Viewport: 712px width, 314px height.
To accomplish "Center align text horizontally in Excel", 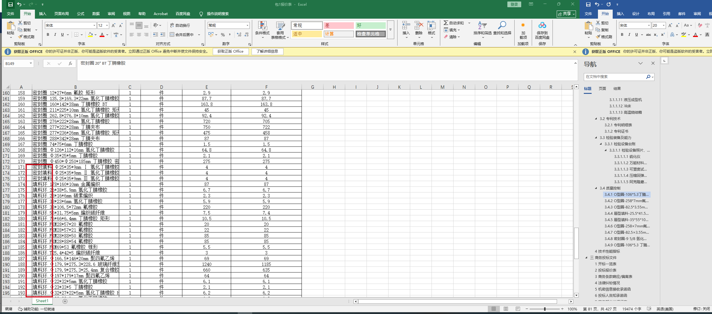I will 139,35.
